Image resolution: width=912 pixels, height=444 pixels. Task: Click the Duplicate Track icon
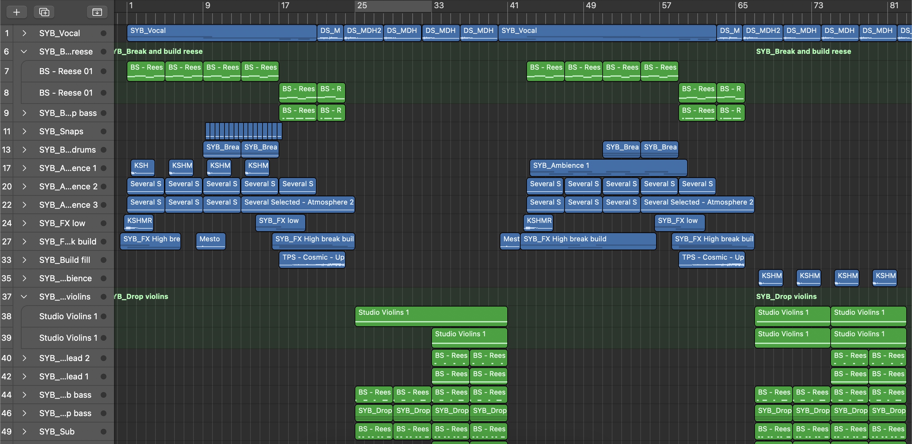click(x=44, y=12)
